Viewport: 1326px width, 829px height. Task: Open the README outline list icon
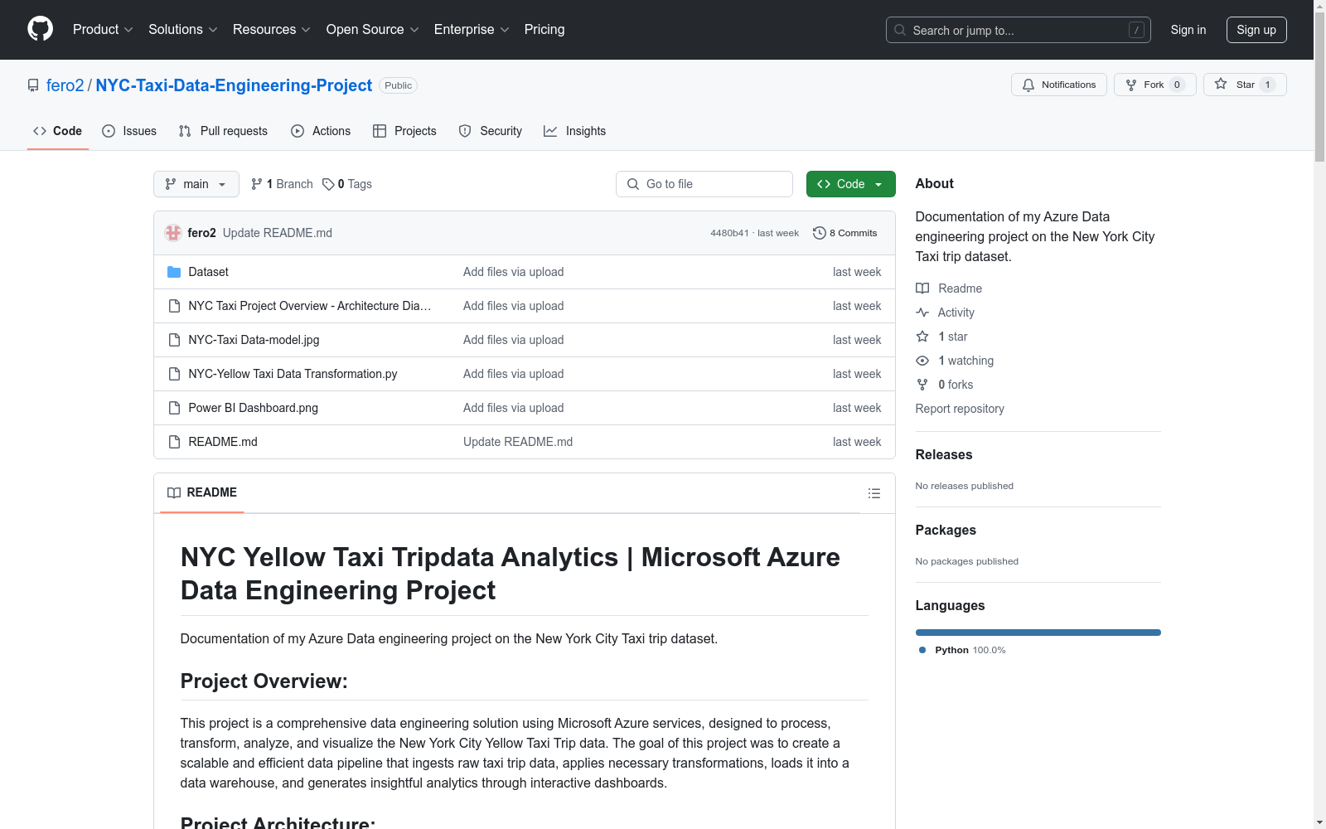click(x=874, y=493)
